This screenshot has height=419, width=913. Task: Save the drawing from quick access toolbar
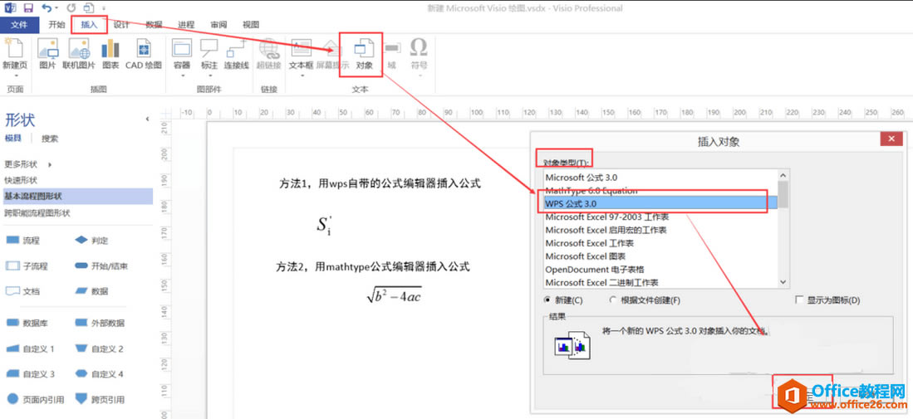click(x=28, y=8)
